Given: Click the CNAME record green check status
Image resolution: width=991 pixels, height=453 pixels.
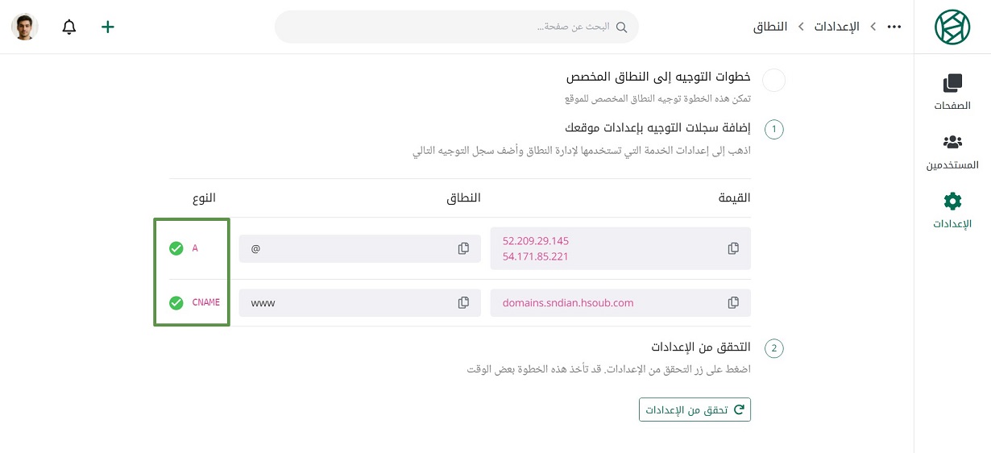Looking at the screenshot, I should [x=176, y=303].
